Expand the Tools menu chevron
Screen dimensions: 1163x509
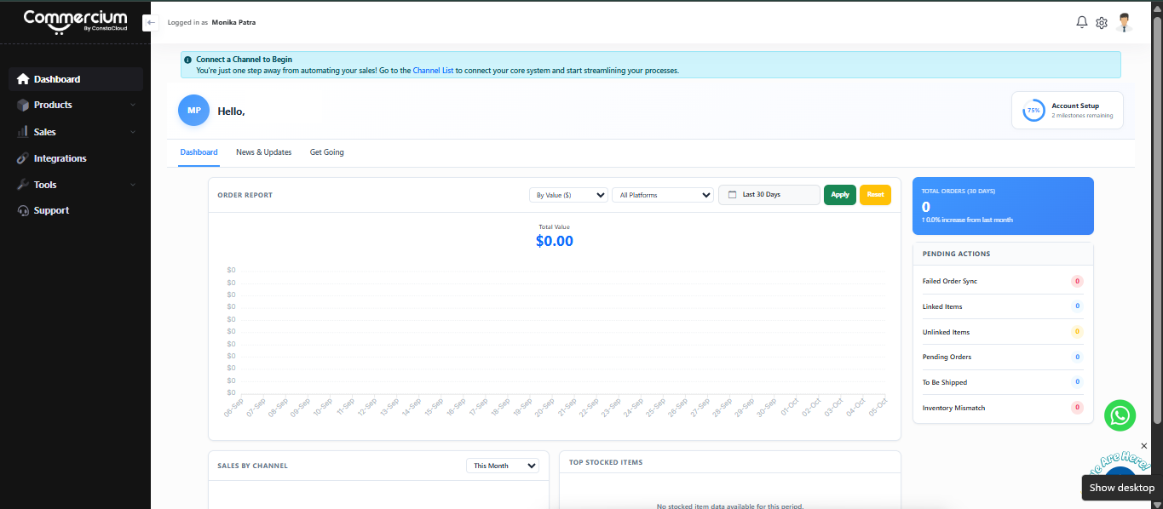(x=133, y=185)
